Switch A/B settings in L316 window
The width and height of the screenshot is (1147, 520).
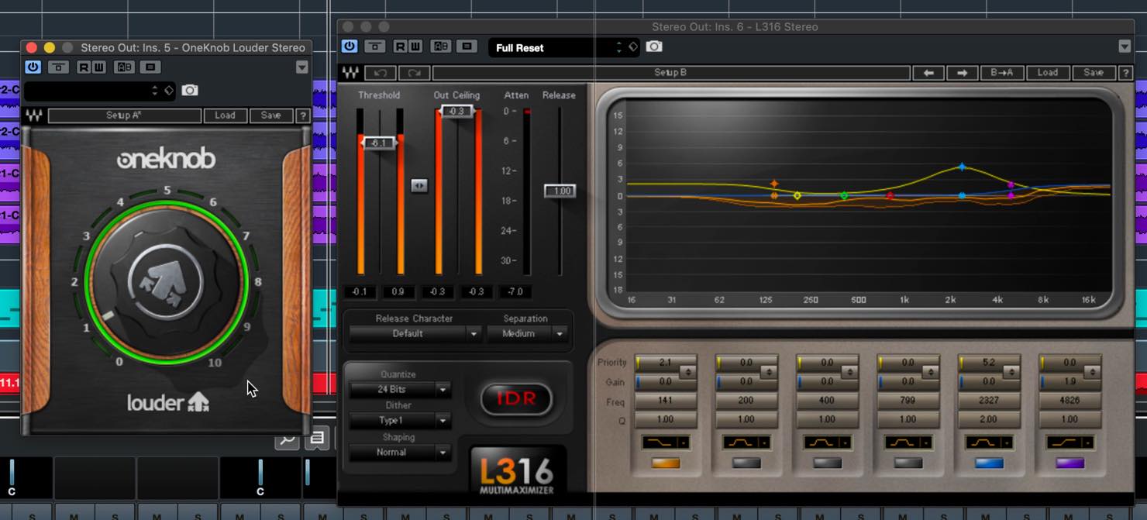point(441,46)
